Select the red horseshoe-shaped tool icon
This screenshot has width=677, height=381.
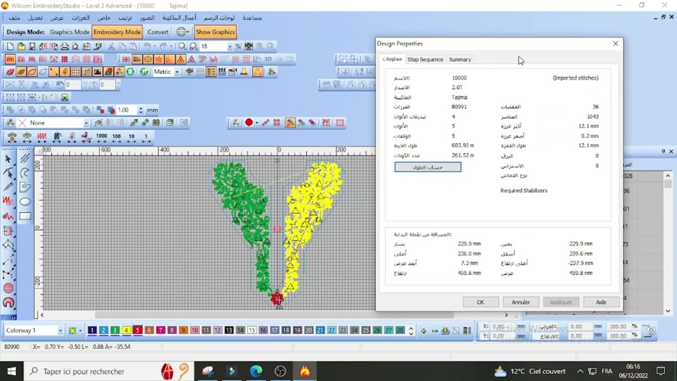[8, 303]
